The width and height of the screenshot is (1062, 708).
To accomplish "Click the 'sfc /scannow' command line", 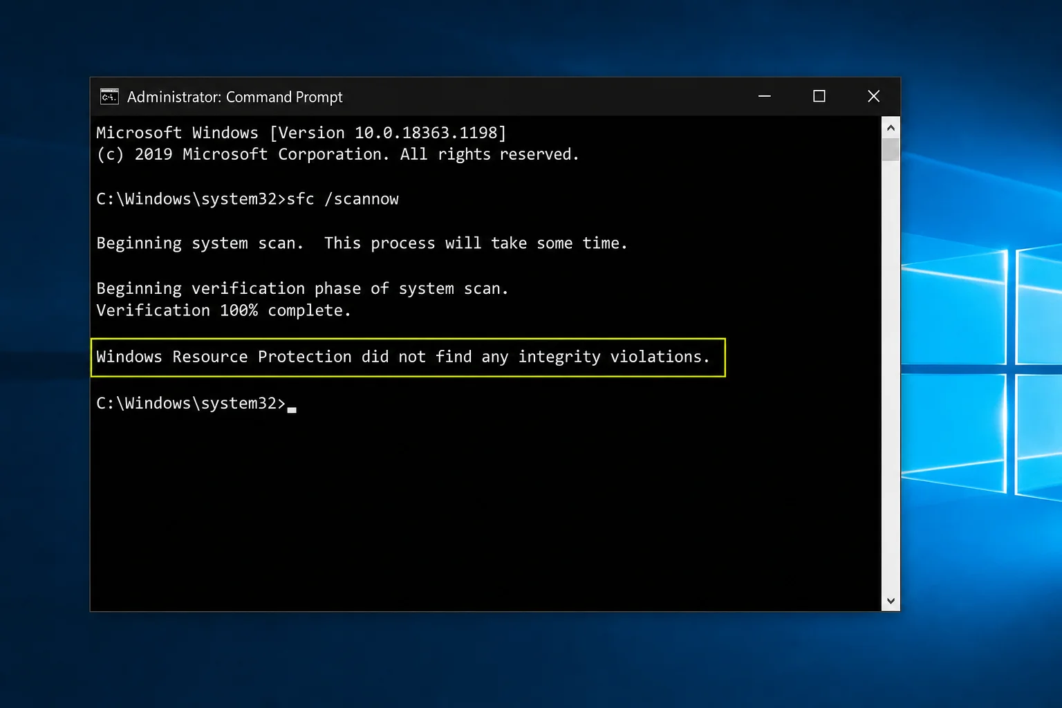I will [248, 199].
